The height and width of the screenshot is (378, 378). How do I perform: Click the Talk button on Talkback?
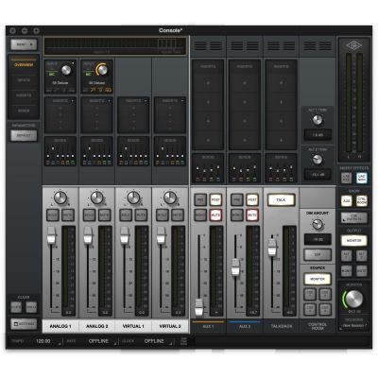point(281,199)
